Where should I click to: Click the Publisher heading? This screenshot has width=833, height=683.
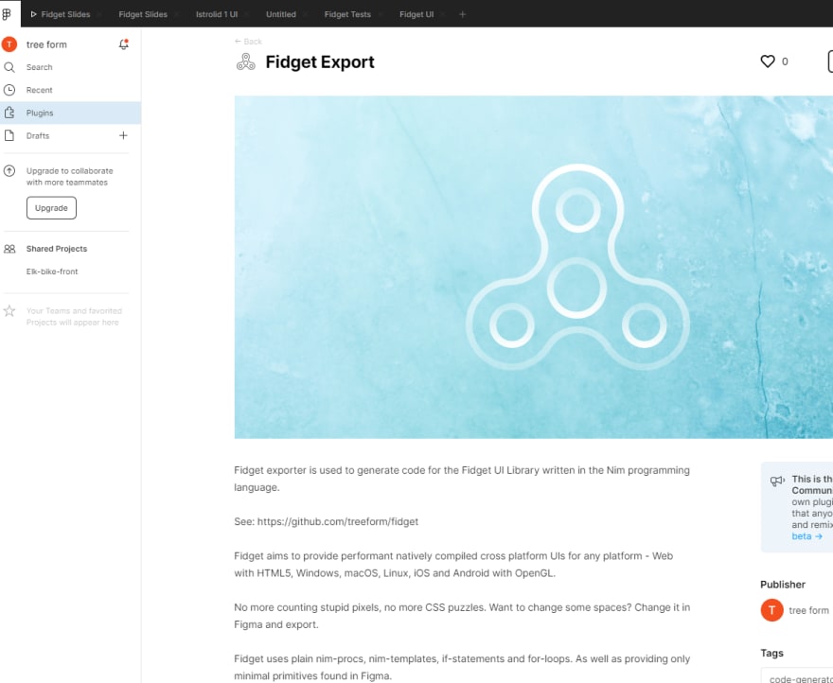click(x=783, y=585)
